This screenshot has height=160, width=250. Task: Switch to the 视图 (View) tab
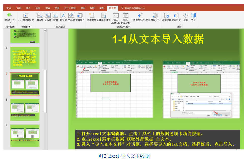click(92, 8)
